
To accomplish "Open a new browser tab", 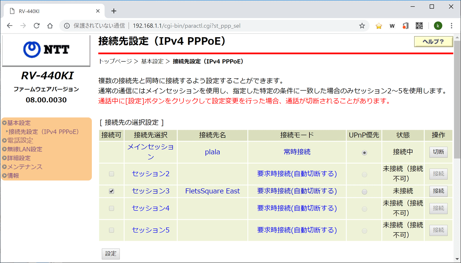I will pyautogui.click(x=114, y=11).
